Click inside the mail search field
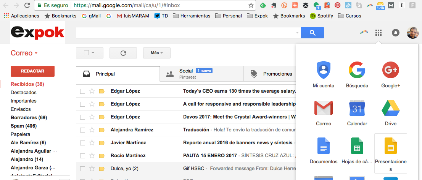The height and width of the screenshot is (180, 422). 187,33
